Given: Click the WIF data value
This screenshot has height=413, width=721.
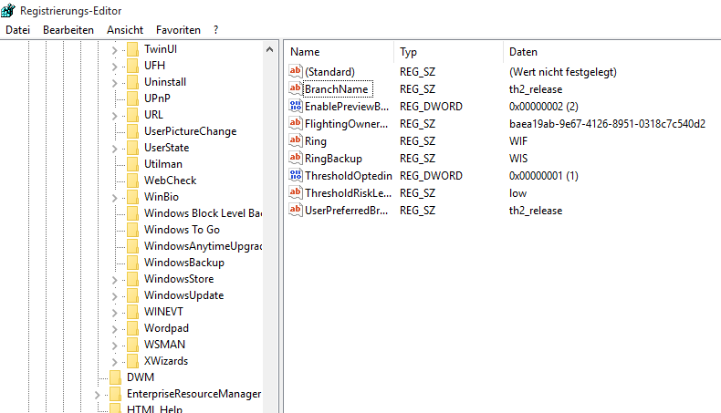Looking at the screenshot, I should pyautogui.click(x=518, y=141).
